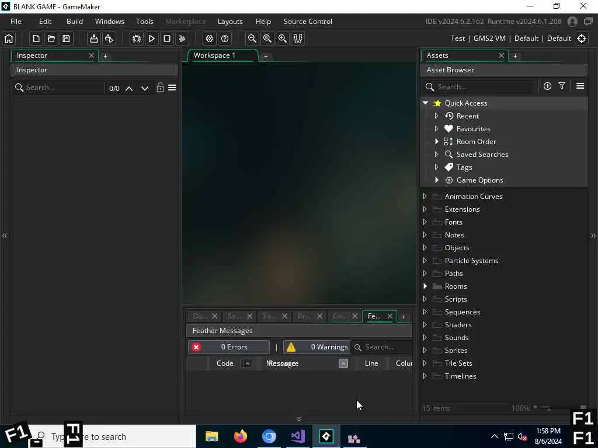Collapse the Quick Access section
This screenshot has height=448, width=598.
425,103
